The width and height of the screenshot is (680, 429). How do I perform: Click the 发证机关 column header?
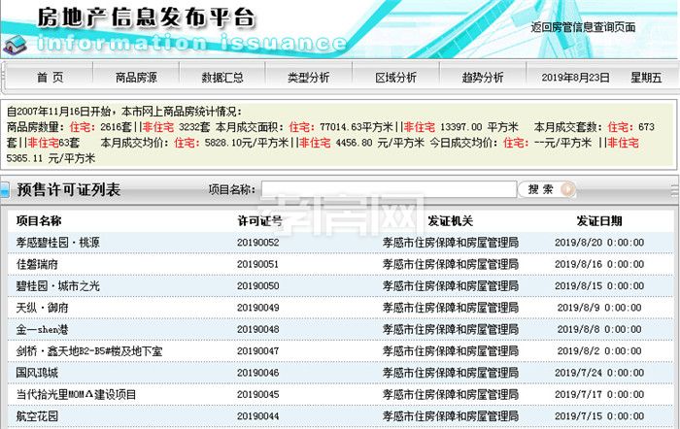[x=450, y=221]
